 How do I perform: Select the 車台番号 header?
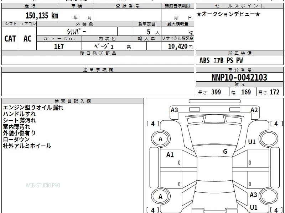(x=240, y=70)
